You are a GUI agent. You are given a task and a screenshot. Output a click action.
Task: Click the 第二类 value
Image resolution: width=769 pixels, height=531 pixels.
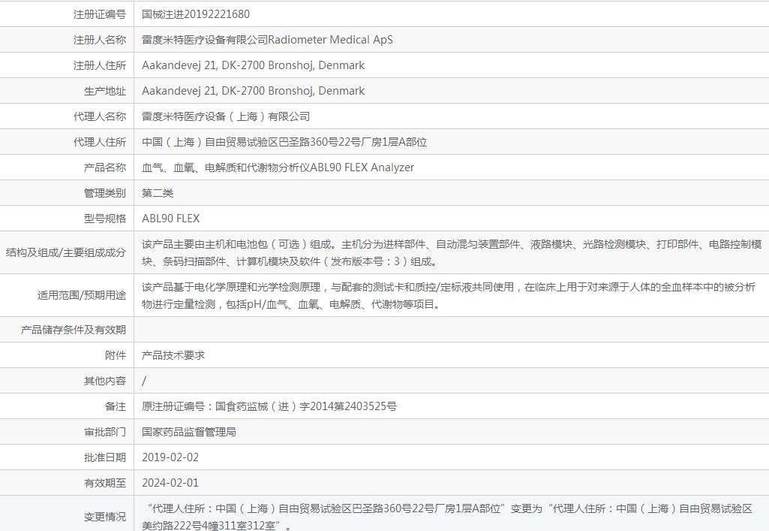click(158, 193)
